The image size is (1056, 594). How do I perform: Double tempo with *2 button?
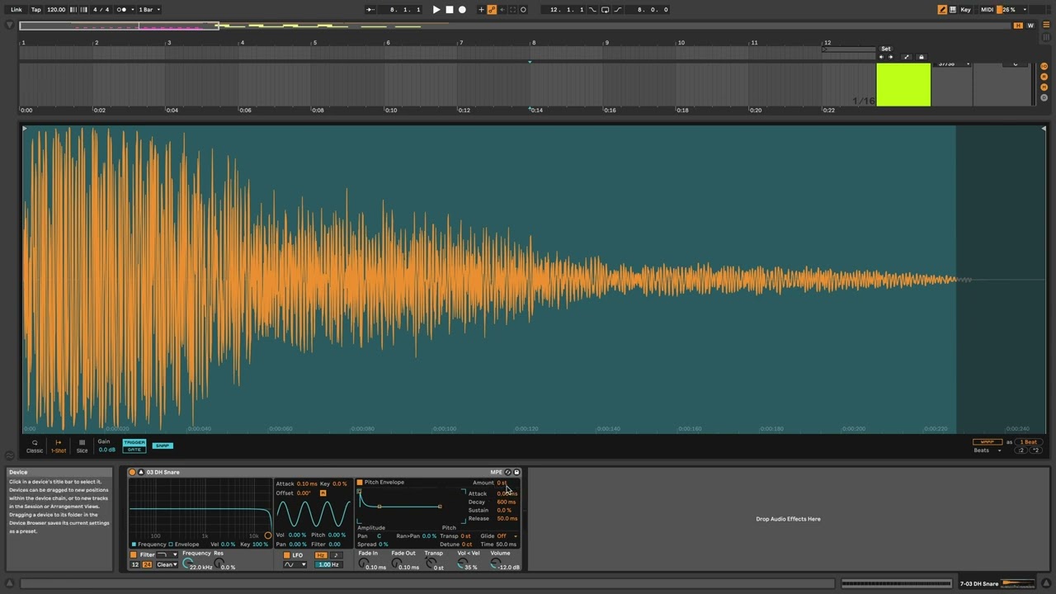coord(1035,450)
